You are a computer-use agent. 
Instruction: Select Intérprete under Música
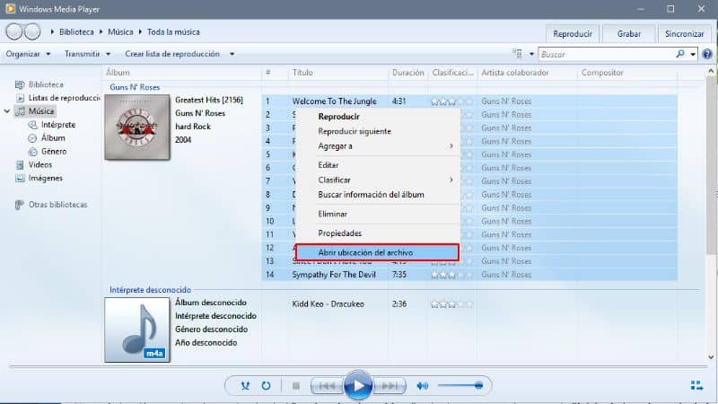[x=58, y=125]
